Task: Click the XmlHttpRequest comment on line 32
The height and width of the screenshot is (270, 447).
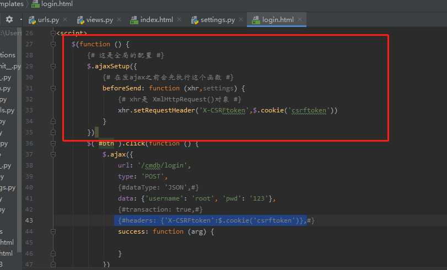Action: pos(179,99)
